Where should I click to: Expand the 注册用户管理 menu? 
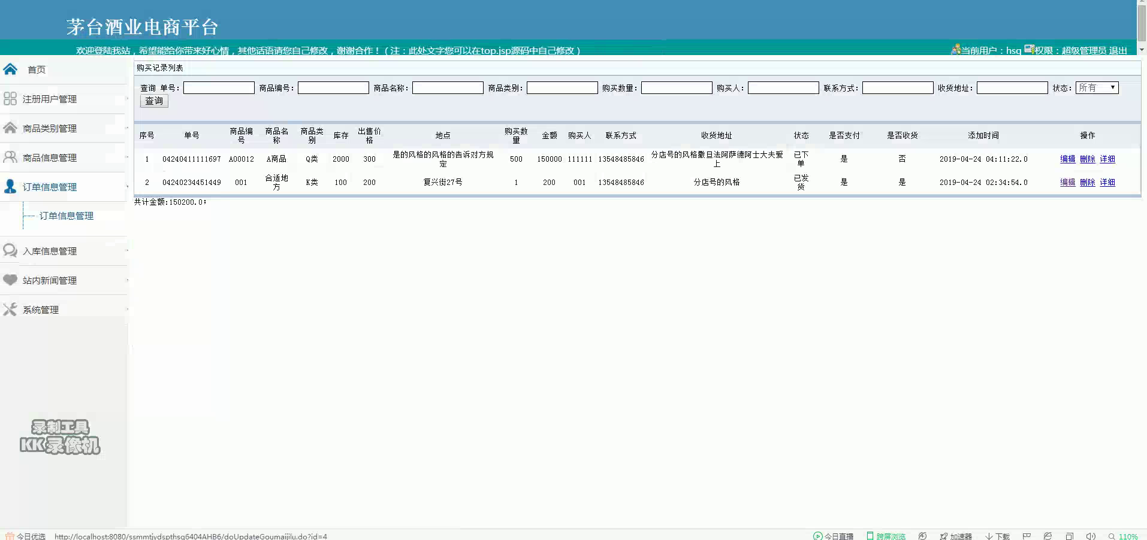[63, 99]
